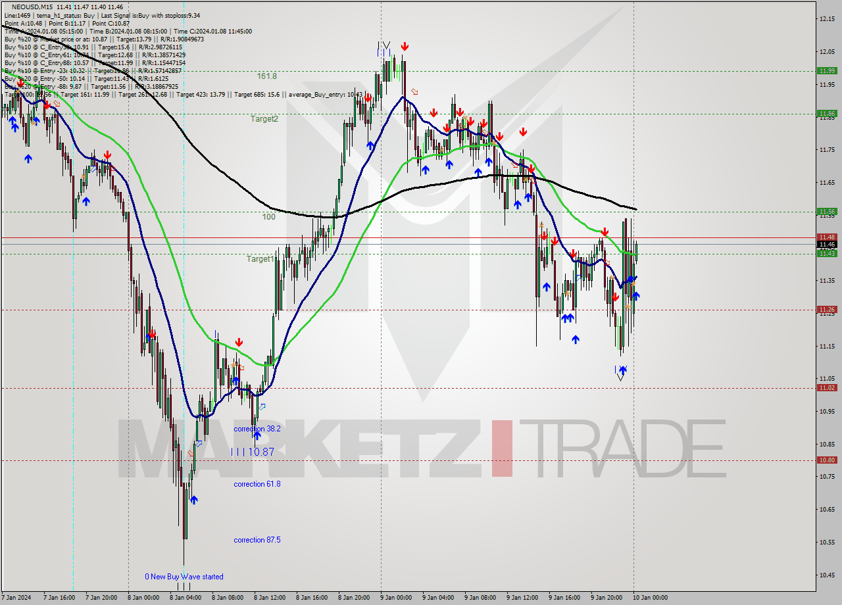Click the 12.15 price axis tick

click(827, 18)
